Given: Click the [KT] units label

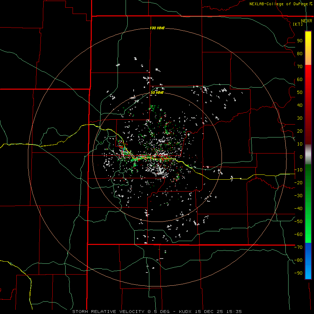Looking at the screenshot, I should 298,24.
